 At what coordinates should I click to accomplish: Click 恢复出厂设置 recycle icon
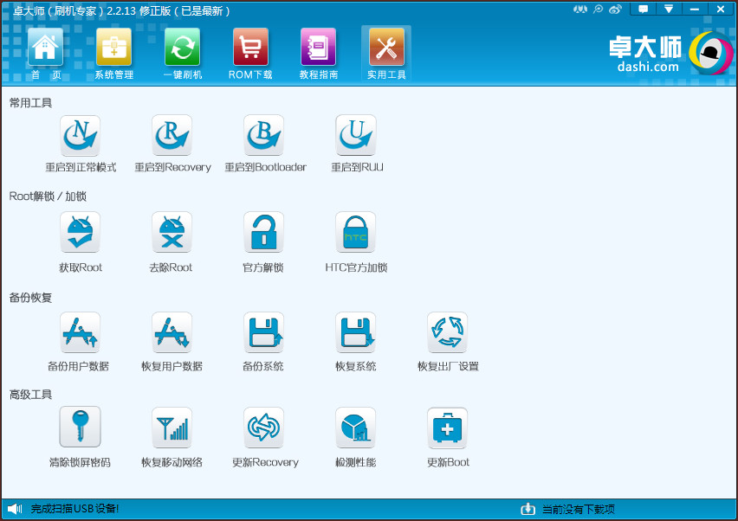click(x=447, y=332)
